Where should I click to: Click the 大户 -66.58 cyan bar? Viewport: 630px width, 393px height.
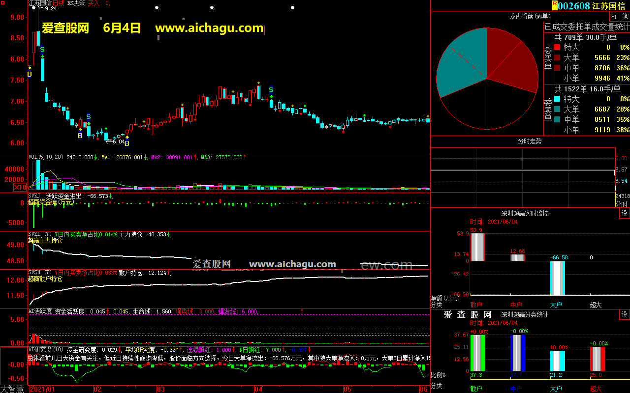(x=557, y=278)
